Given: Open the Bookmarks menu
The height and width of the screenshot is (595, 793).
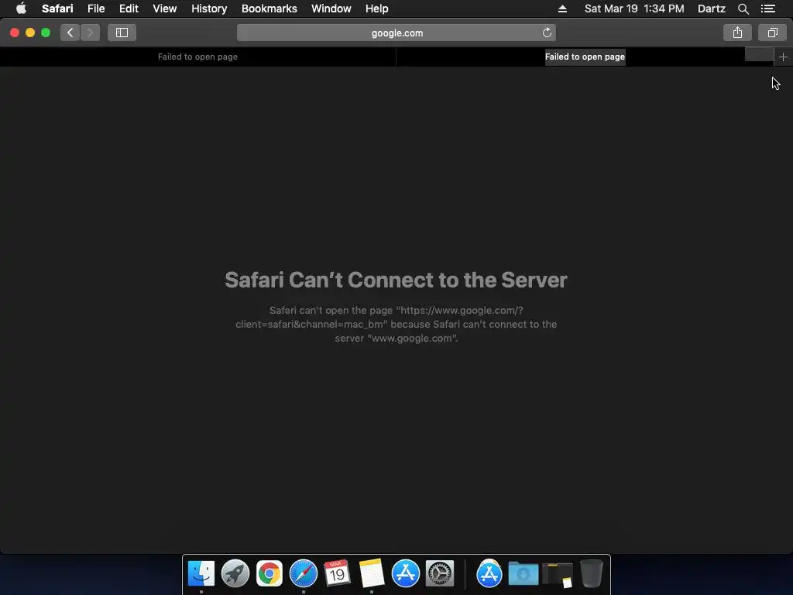Looking at the screenshot, I should (269, 9).
